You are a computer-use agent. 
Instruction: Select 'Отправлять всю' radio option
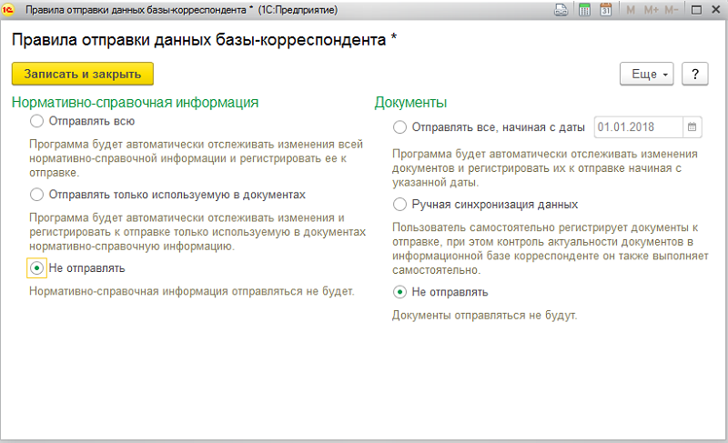pyautogui.click(x=36, y=121)
